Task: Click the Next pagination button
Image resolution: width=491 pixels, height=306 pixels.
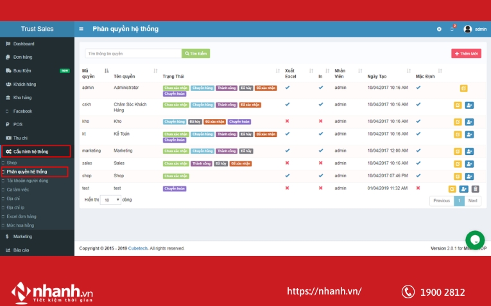Action: click(472, 201)
